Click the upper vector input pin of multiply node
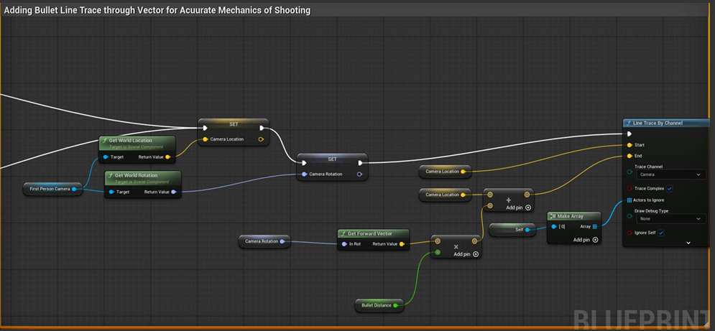The image size is (715, 331). (x=438, y=241)
